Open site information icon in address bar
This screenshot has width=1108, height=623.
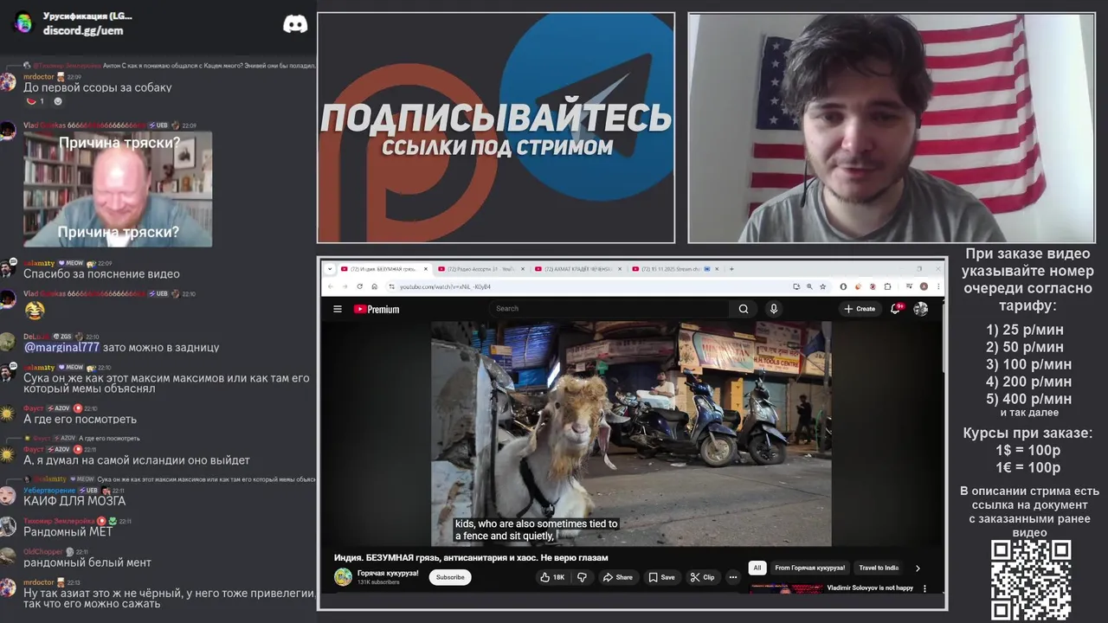coord(392,286)
